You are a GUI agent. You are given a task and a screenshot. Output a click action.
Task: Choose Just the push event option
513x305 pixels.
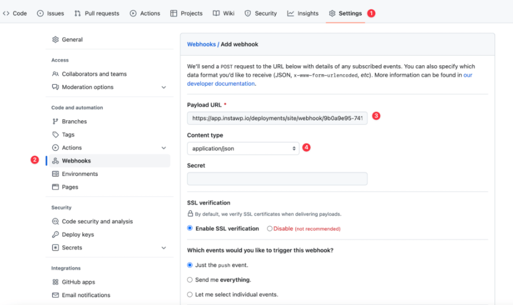(x=190, y=265)
